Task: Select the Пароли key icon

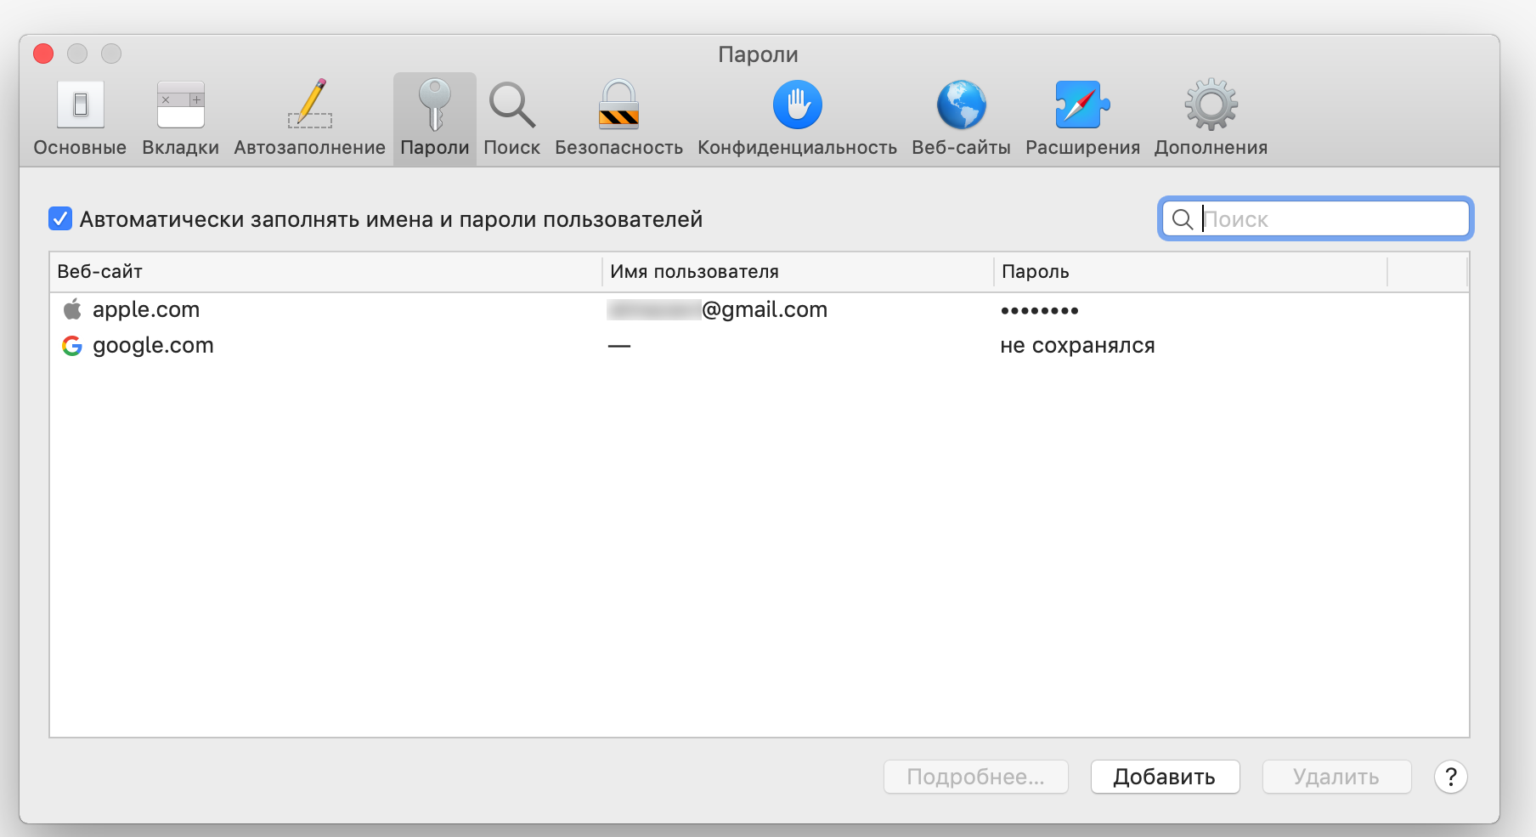Action: [434, 105]
